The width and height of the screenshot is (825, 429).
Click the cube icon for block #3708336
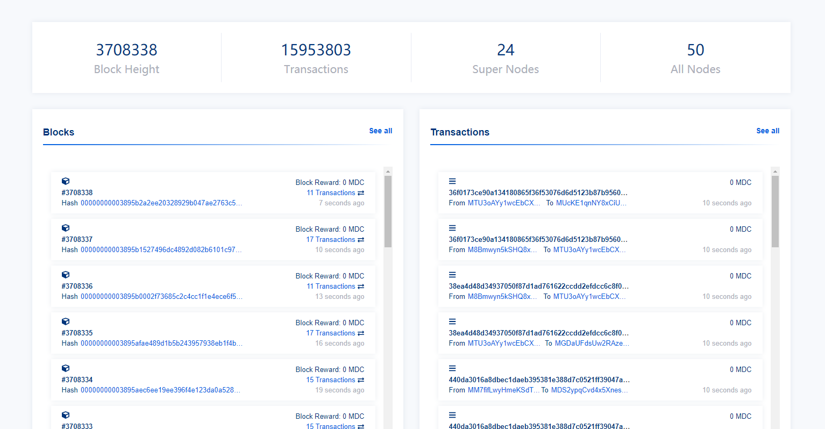click(x=66, y=275)
